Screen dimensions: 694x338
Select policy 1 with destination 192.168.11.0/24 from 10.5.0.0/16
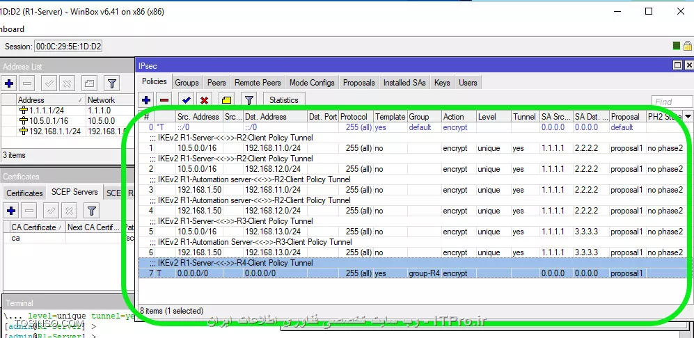pos(413,148)
